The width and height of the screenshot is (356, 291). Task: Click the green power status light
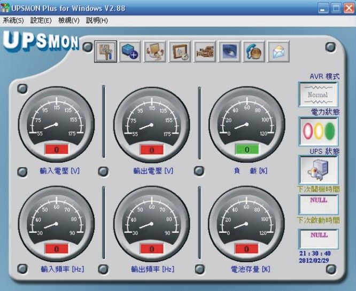click(x=330, y=131)
